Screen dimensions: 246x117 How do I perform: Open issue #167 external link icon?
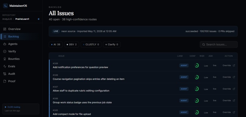click(234, 89)
